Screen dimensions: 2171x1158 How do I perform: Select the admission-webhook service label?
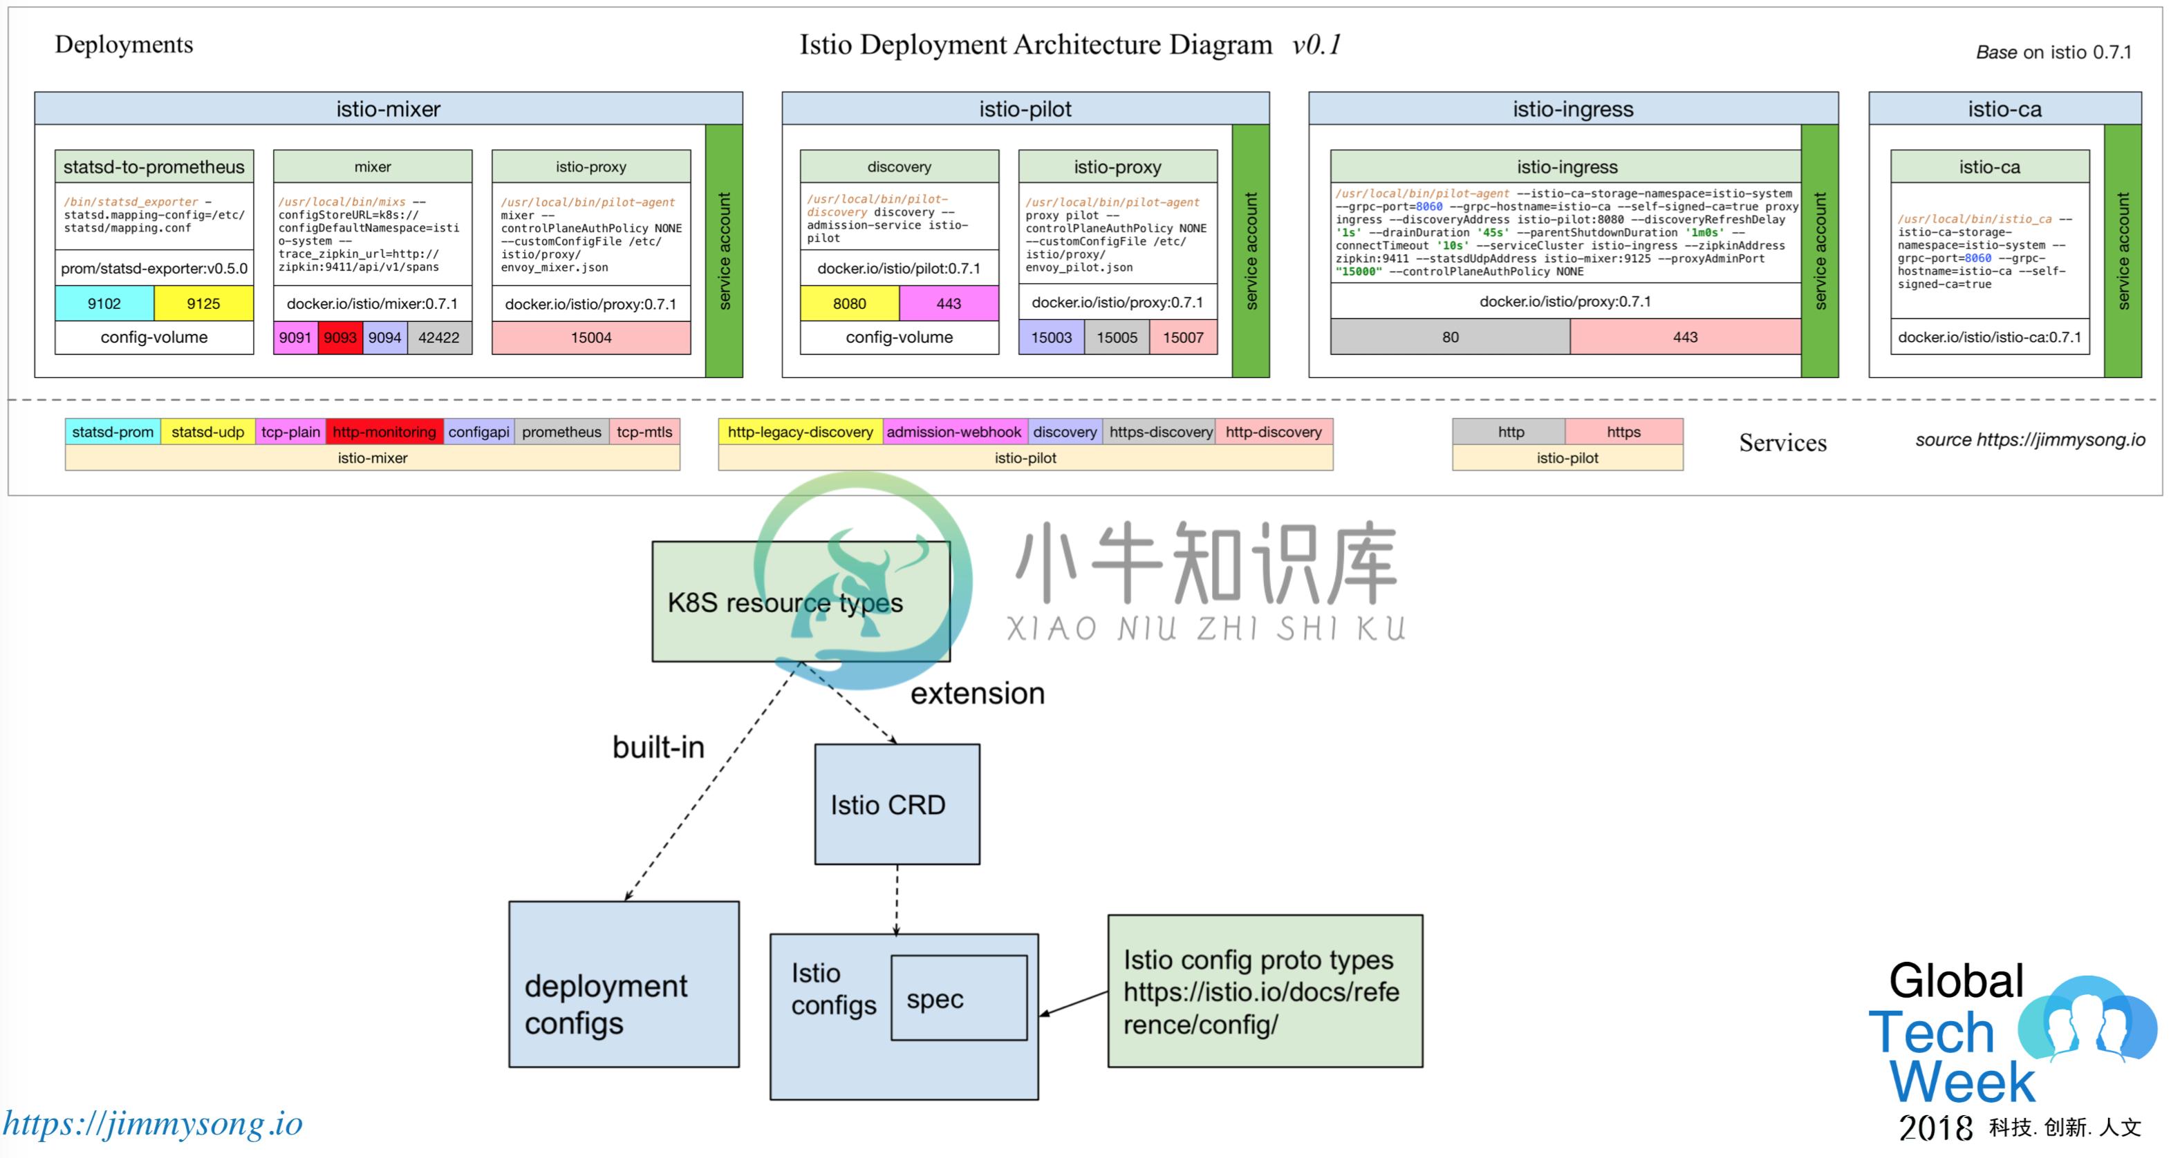(x=954, y=432)
